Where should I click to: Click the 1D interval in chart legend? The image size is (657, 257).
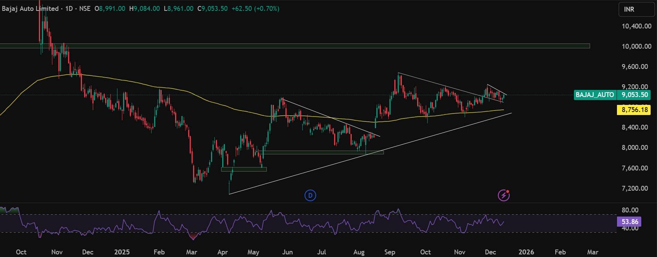pos(69,8)
